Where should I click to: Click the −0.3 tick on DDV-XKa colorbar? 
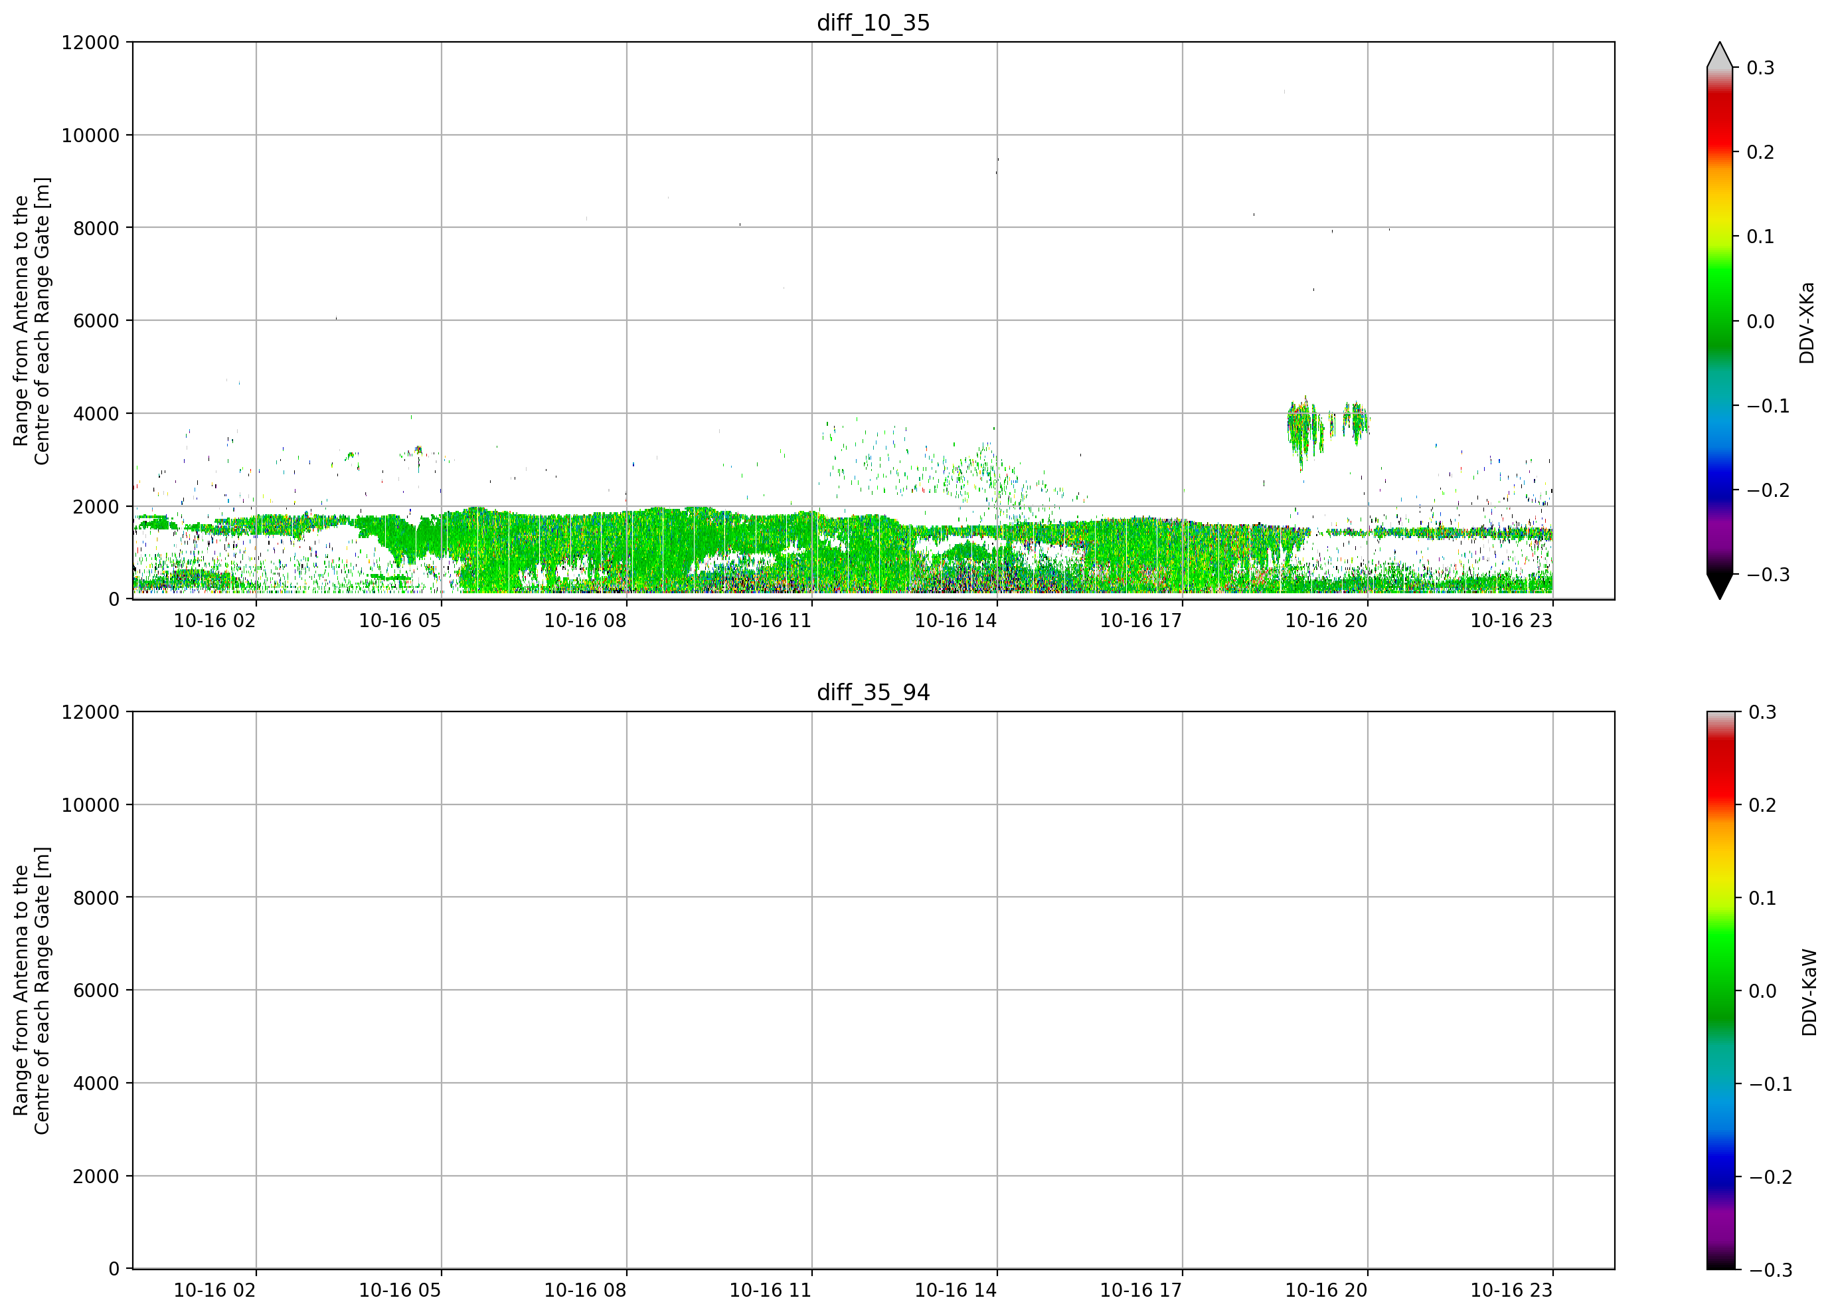click(x=1768, y=575)
